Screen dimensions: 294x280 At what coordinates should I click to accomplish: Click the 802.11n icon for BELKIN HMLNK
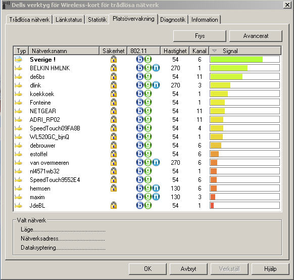point(156,68)
